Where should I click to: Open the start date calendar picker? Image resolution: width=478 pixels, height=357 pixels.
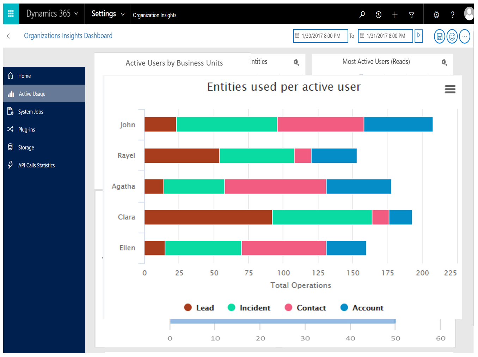pyautogui.click(x=298, y=36)
